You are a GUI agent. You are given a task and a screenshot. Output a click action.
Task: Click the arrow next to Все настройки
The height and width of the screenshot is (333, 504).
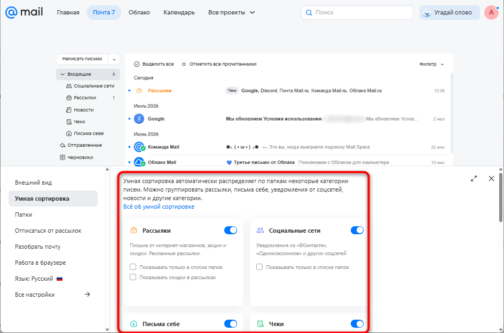pos(87,295)
